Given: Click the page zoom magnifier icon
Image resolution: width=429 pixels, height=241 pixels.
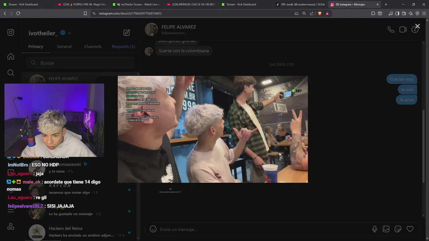Looking at the screenshot, I should click(x=304, y=13).
